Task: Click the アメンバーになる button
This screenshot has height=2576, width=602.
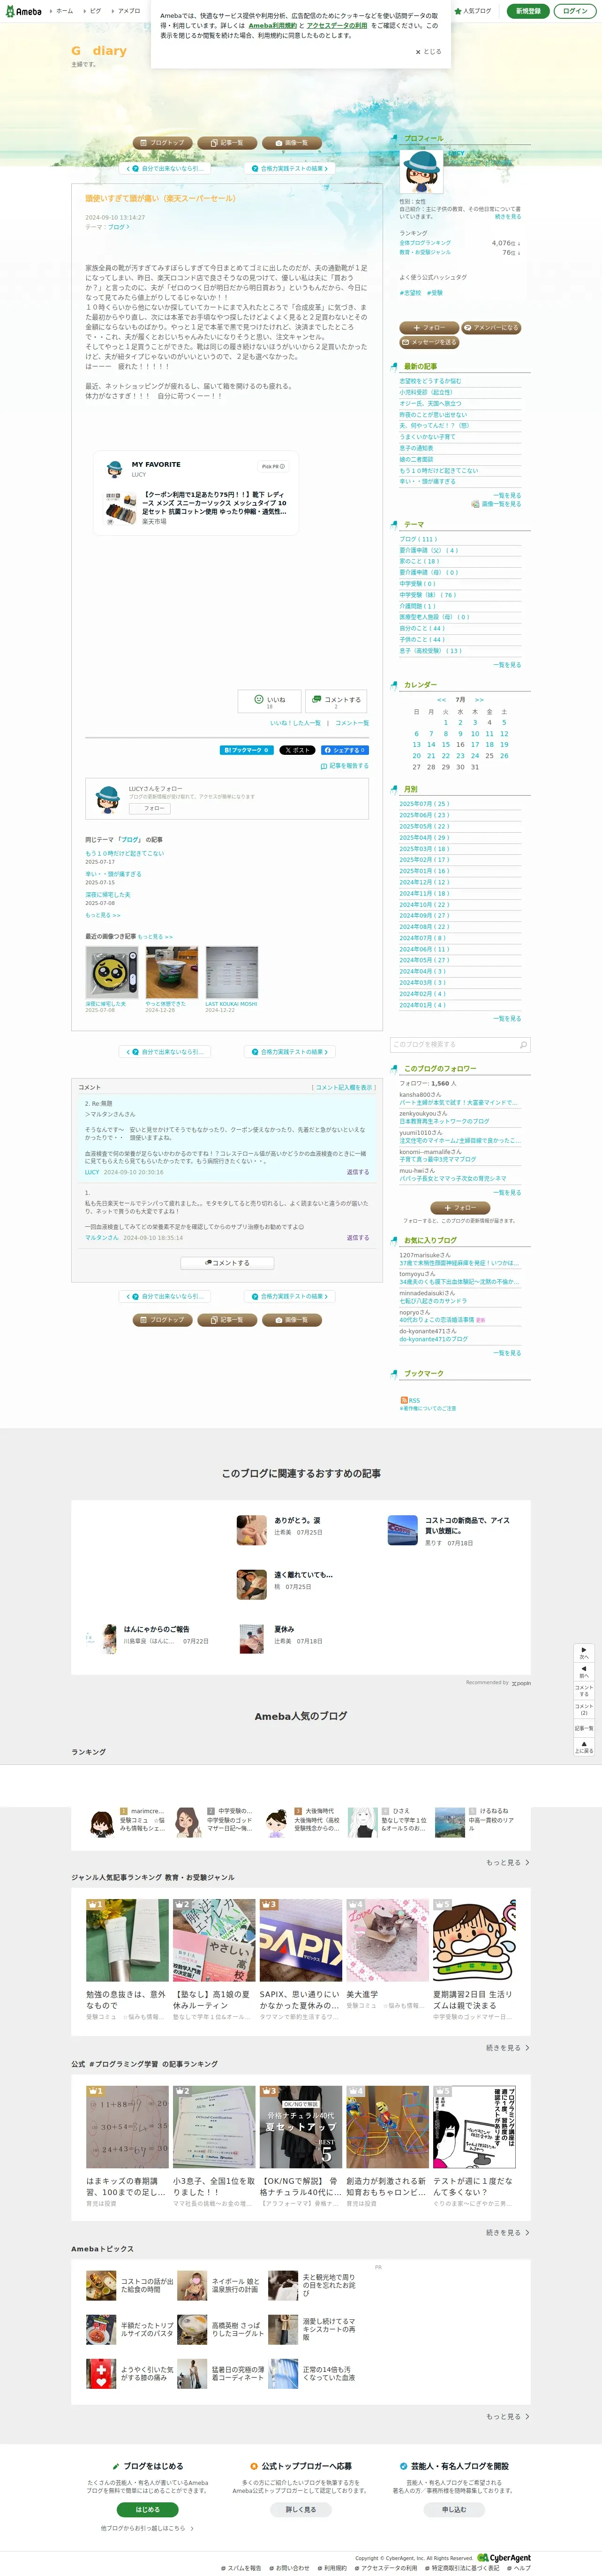Action: (491, 327)
